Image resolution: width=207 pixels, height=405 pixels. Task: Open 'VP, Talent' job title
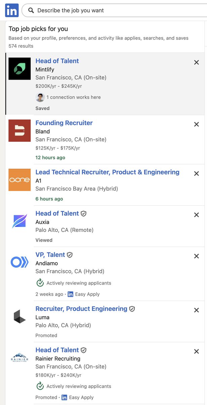pos(50,255)
